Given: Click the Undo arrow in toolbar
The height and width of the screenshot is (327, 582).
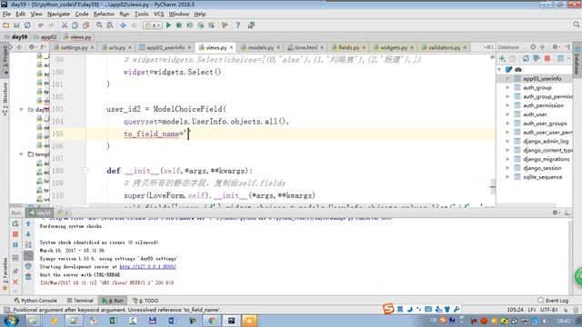Looking at the screenshot, I should (40, 25).
